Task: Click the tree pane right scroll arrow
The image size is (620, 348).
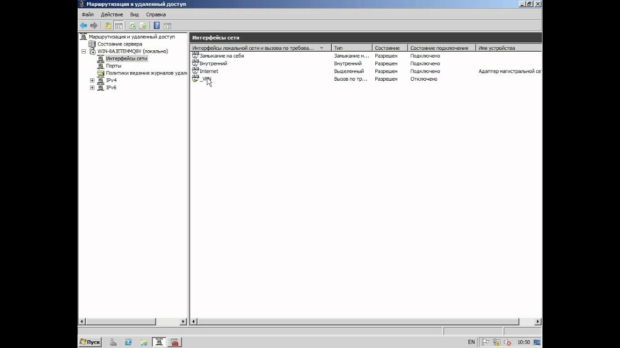Action: 183,321
